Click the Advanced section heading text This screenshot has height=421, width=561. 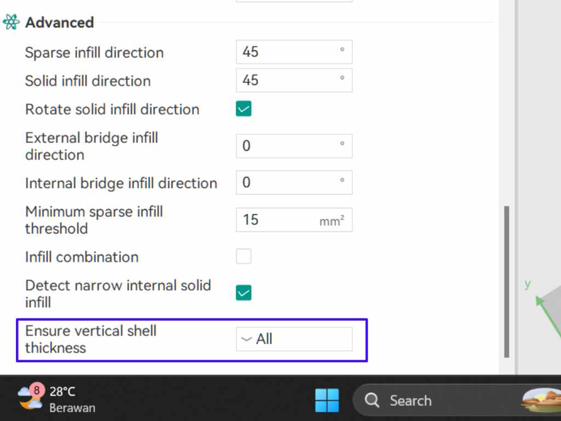coord(60,22)
